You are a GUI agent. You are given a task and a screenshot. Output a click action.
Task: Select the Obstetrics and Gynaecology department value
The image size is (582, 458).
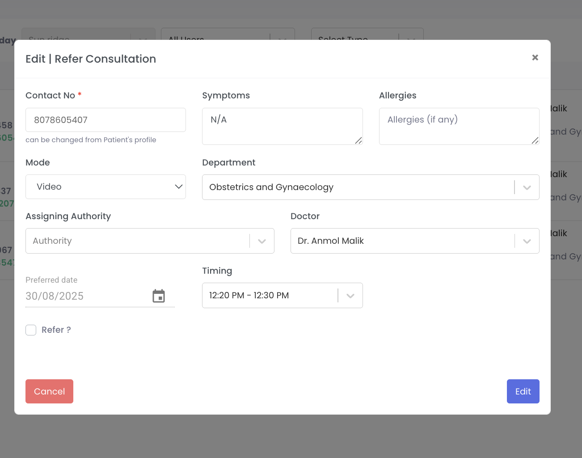point(271,187)
